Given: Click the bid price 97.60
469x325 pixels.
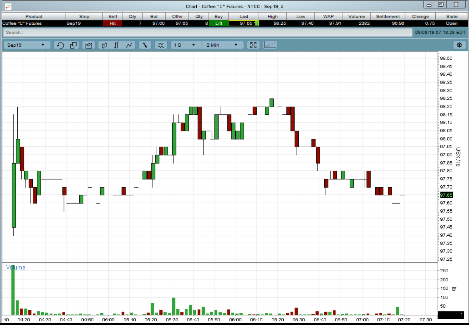Looking at the screenshot, I should click(x=158, y=23).
